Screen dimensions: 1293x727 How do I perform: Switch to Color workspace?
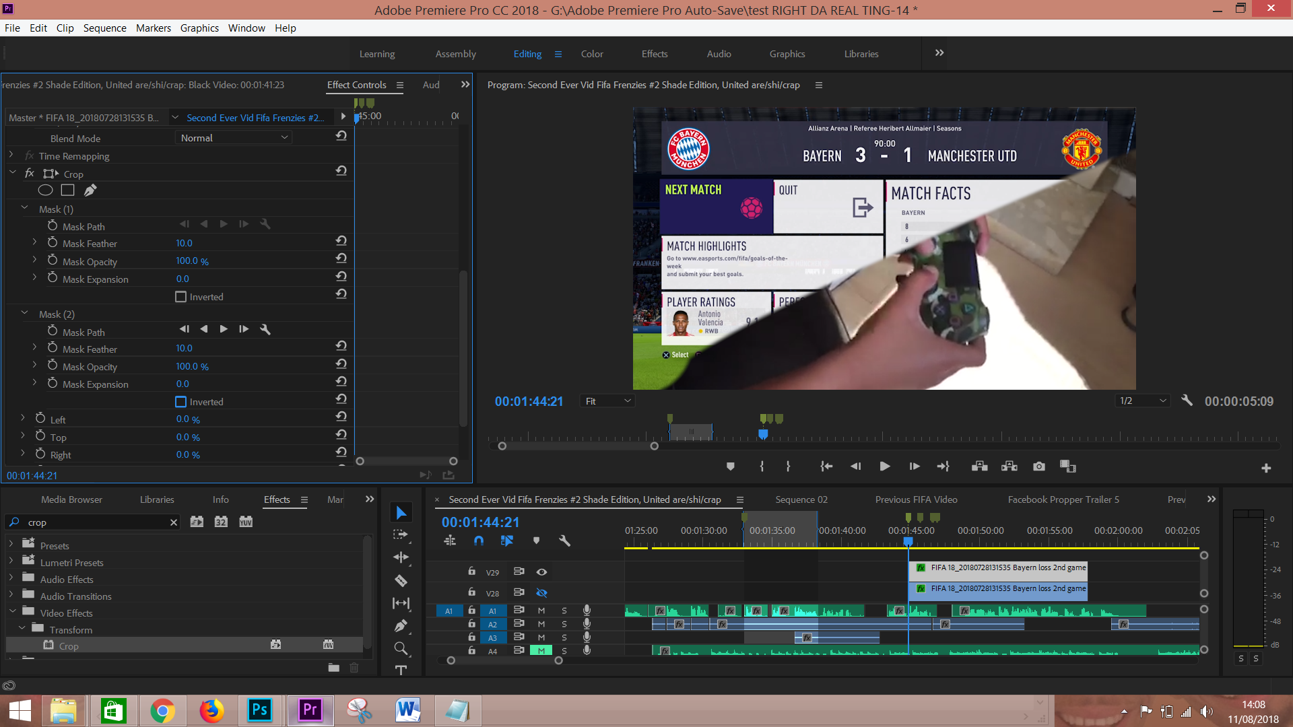tap(592, 54)
